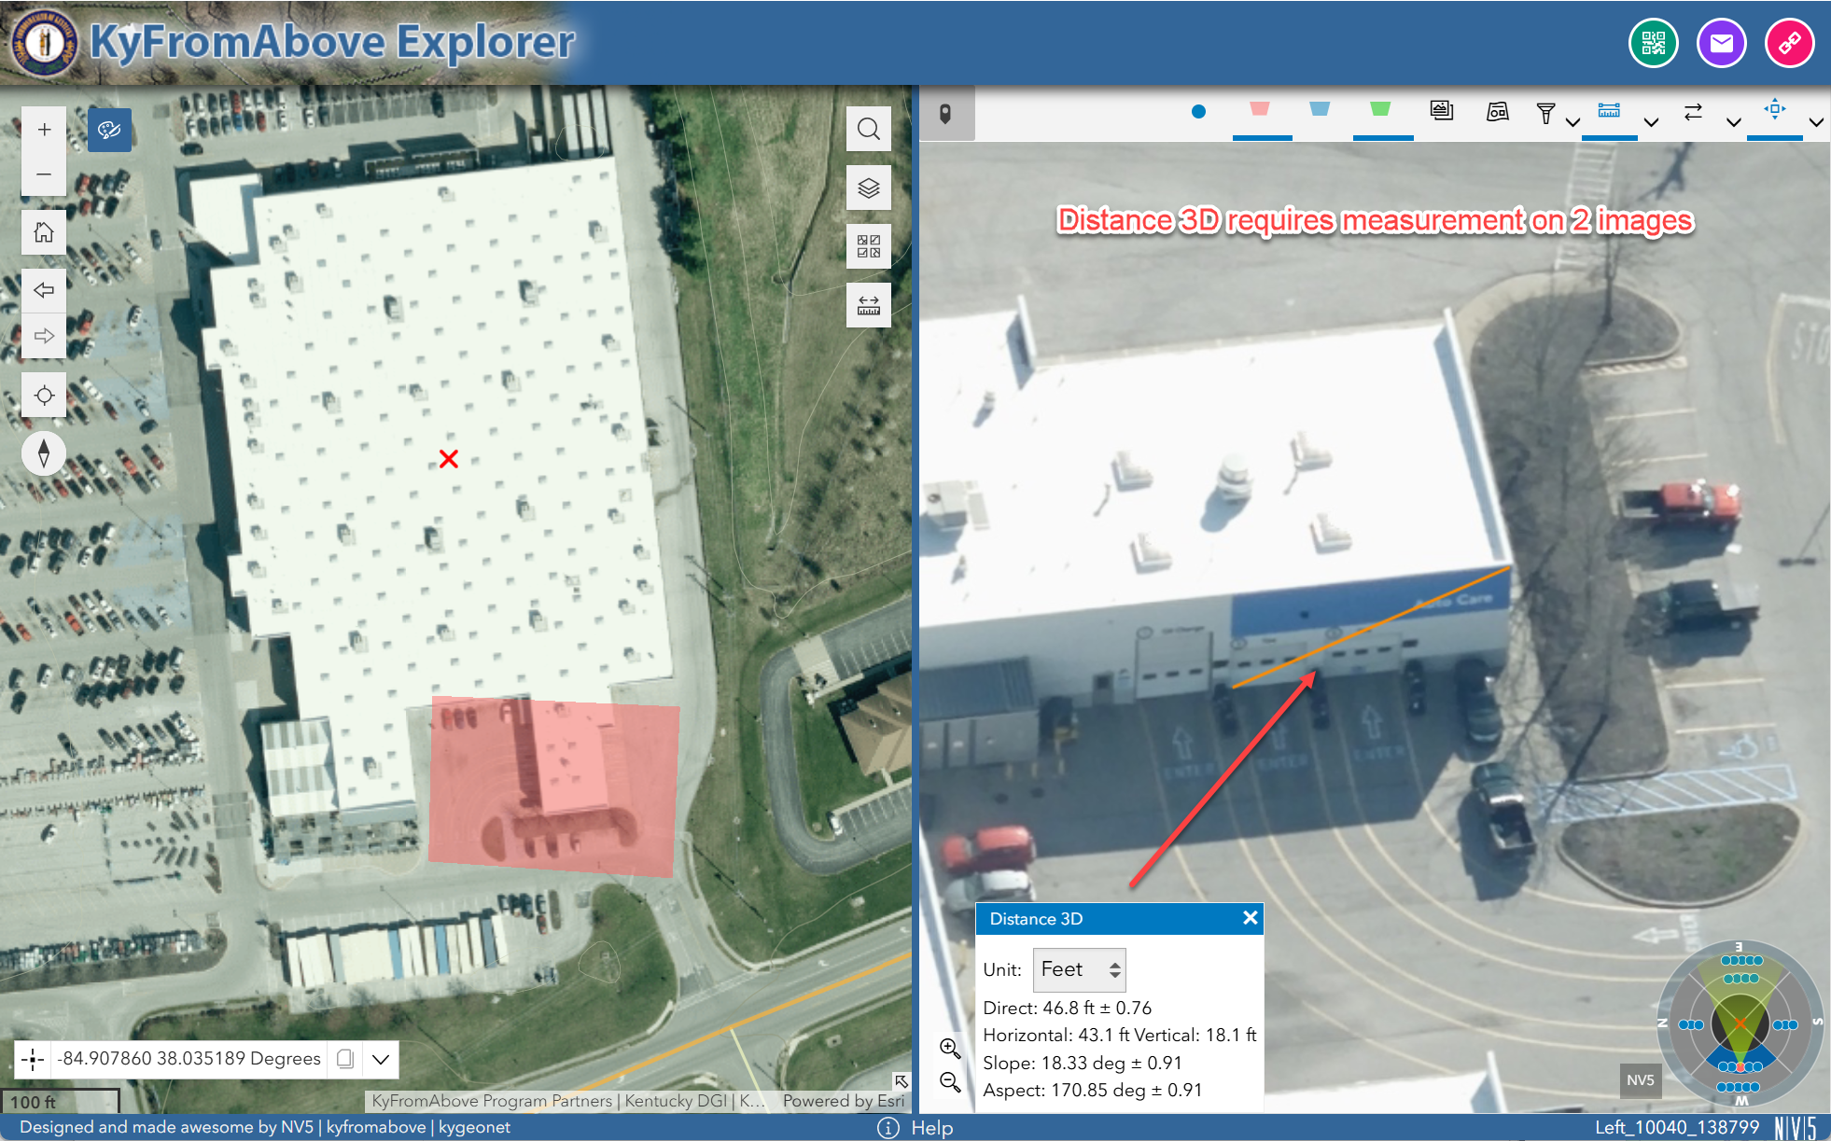
Task: Expand the coordinate format dropdown
Action: pos(381,1059)
